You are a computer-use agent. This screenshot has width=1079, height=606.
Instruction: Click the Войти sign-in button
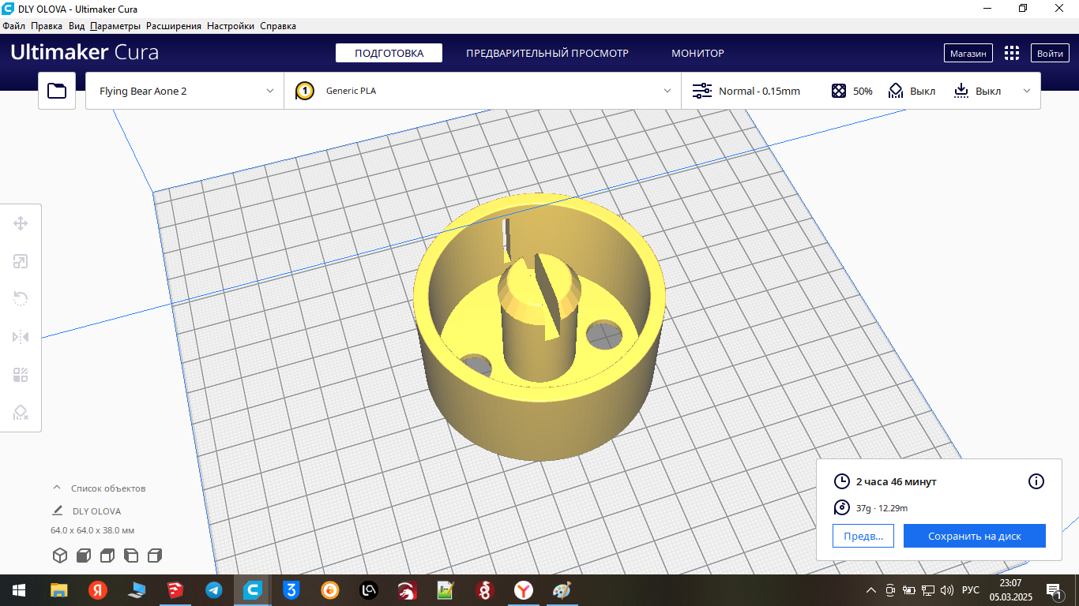point(1051,53)
